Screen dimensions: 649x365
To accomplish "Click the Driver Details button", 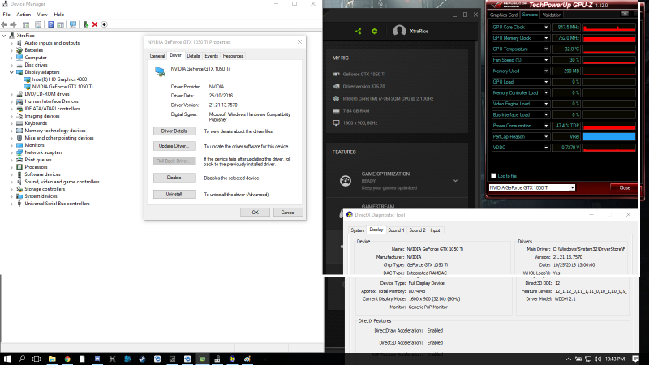I will [x=174, y=131].
